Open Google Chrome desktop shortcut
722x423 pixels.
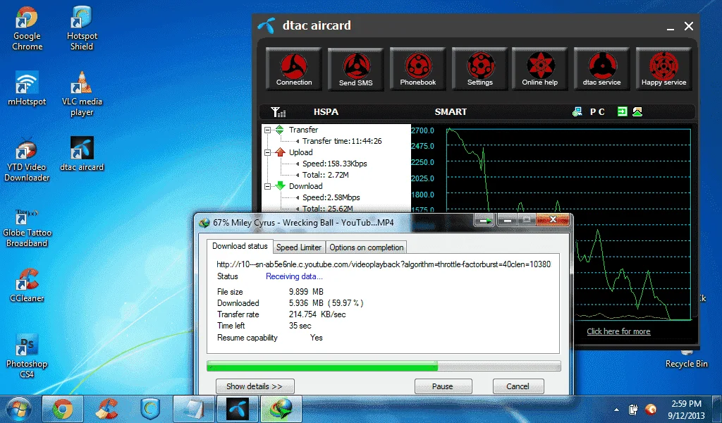coord(27,28)
